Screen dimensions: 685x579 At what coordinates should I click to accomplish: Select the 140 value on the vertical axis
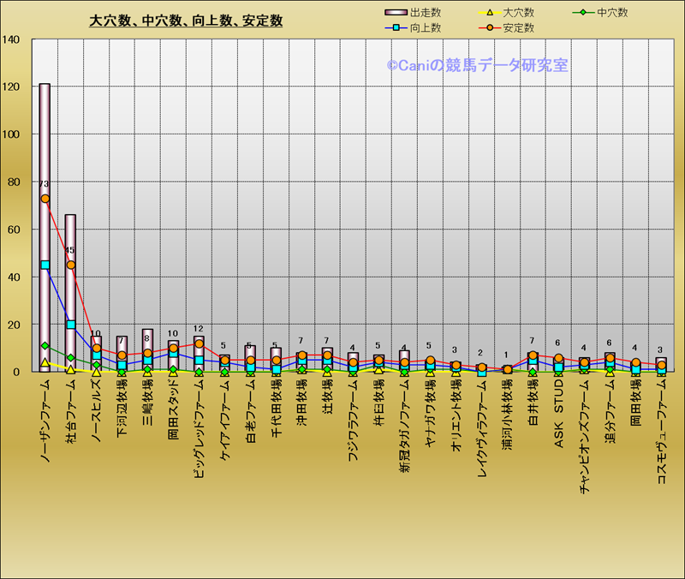[x=13, y=39]
